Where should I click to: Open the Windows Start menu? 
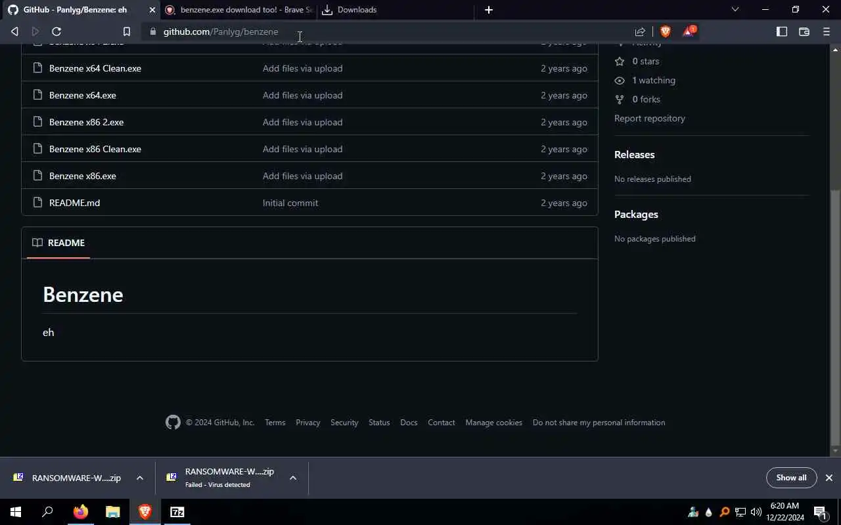click(x=16, y=512)
